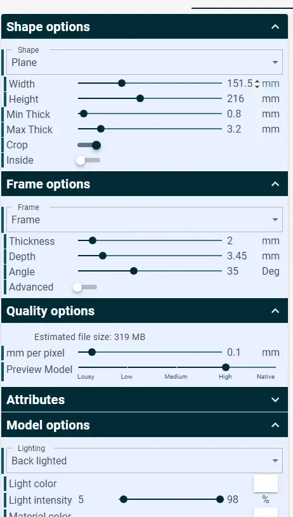Collapse the Frame options section chevron

(275, 184)
